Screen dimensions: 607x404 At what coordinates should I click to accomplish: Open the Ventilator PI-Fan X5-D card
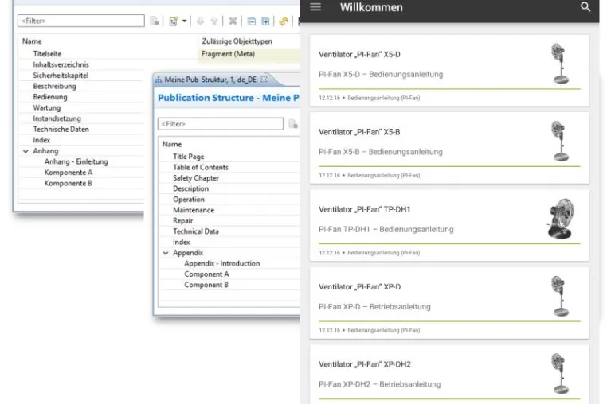(449, 71)
